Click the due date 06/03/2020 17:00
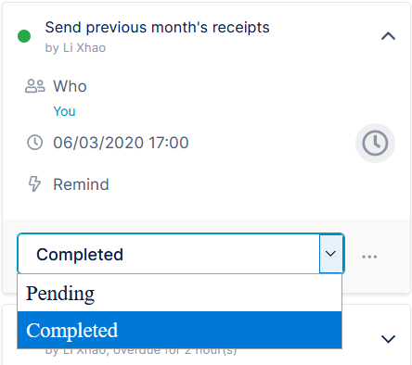The image size is (412, 365). pyautogui.click(x=121, y=143)
